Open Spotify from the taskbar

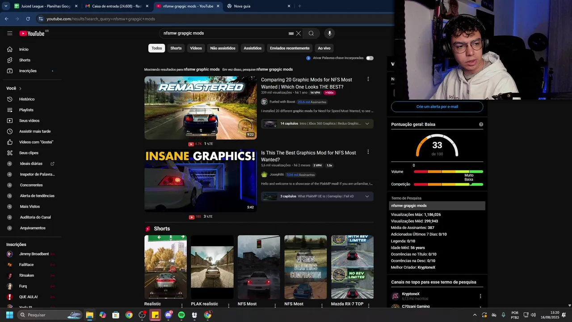tap(181, 315)
